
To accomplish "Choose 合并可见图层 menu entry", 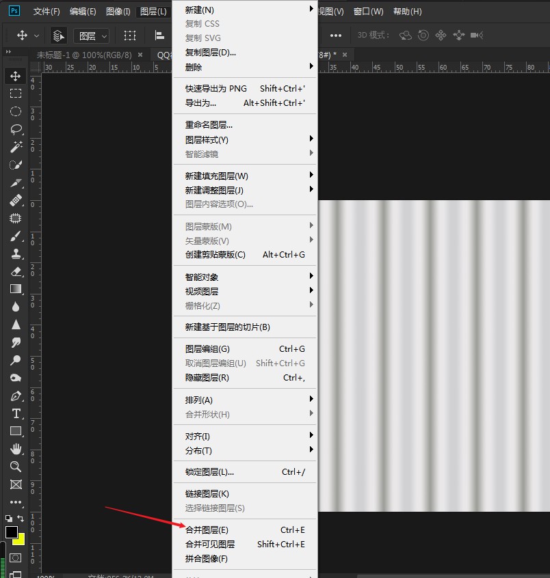I will coord(245,544).
